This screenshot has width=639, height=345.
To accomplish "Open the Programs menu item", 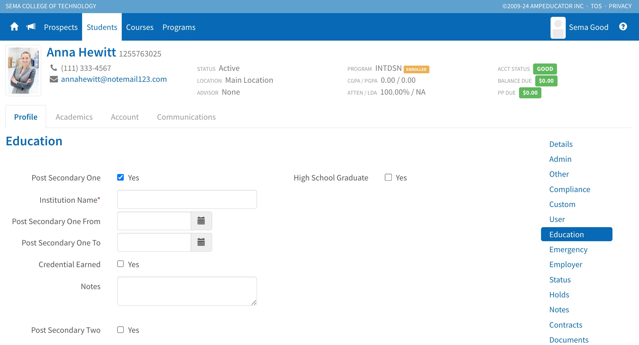I will [179, 27].
